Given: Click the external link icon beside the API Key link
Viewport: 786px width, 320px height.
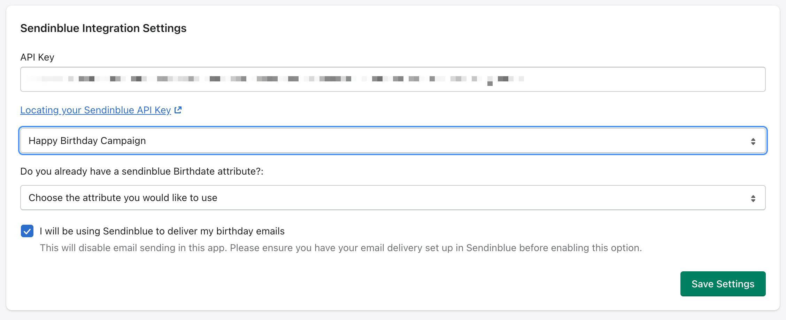Looking at the screenshot, I should 178,110.
